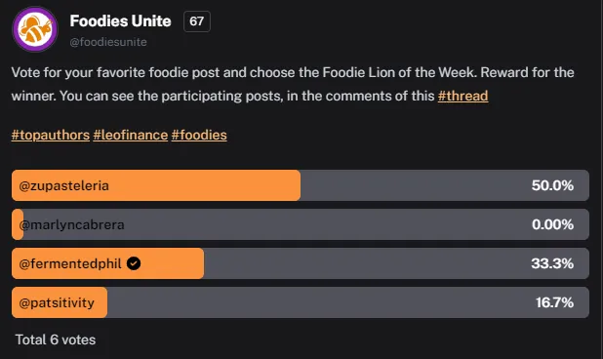Vote for the @marlyncabrera poll option
Screen dimensions: 603x359
coord(301,224)
